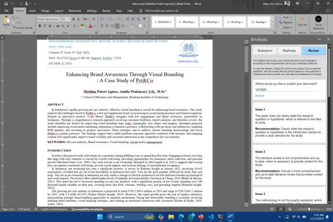Open the font size dropdown

[69, 19]
